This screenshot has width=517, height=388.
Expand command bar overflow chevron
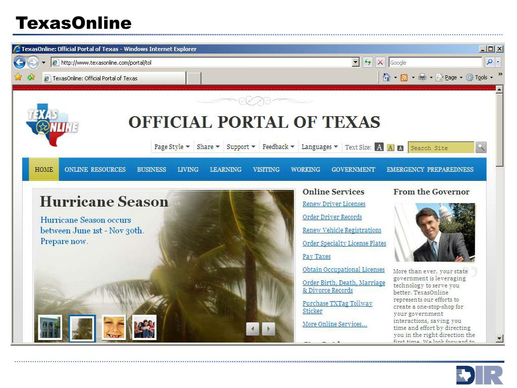click(x=500, y=75)
